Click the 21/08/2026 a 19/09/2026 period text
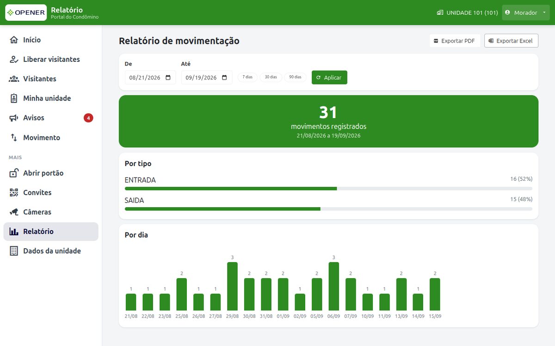 tap(328, 136)
